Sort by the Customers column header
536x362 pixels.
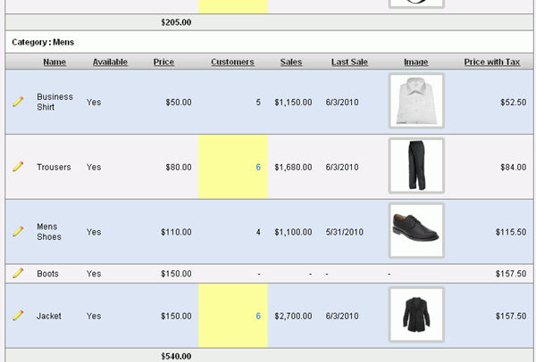(232, 62)
